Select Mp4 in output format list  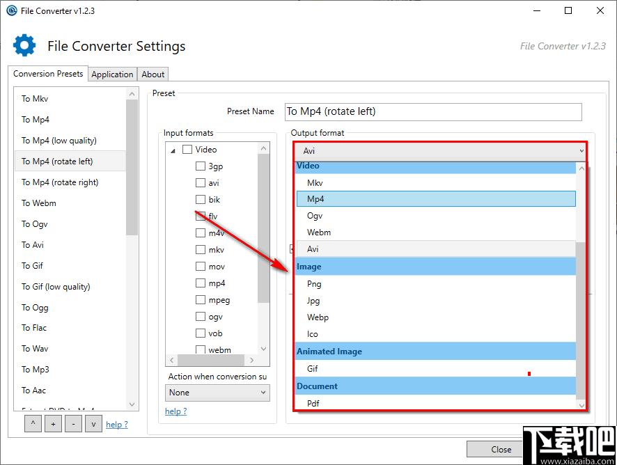pos(436,199)
